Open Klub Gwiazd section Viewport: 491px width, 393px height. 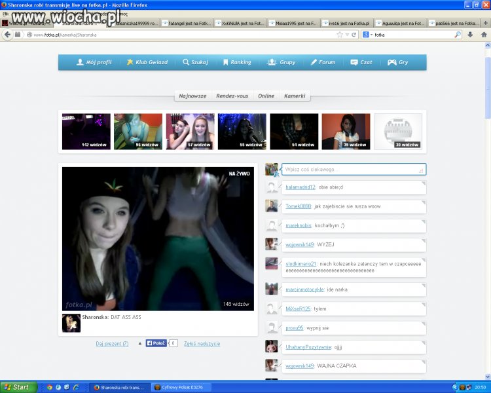coord(147,62)
